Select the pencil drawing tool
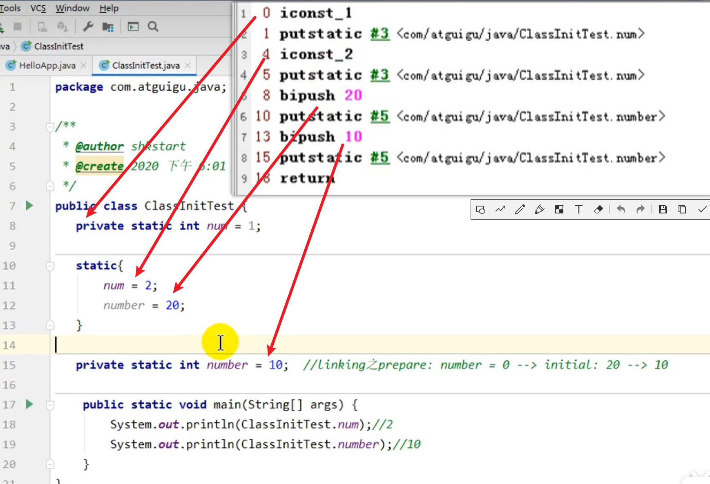The height and width of the screenshot is (484, 710). point(520,210)
